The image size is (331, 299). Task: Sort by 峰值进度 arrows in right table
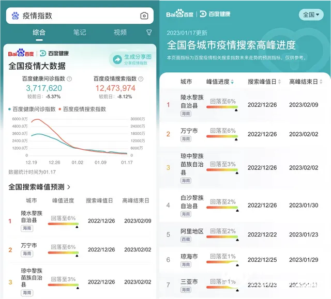pos(232,82)
